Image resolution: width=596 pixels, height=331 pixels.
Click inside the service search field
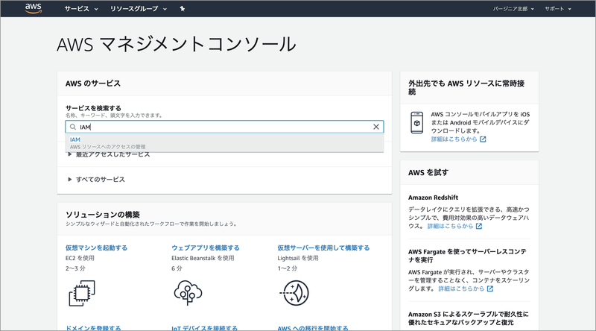[x=224, y=127]
